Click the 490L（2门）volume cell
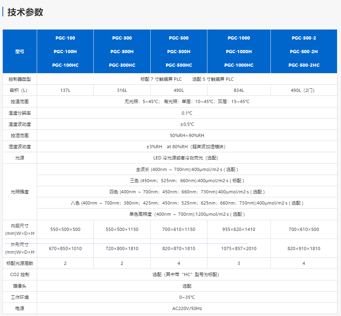341x316 pixels. click(304, 90)
